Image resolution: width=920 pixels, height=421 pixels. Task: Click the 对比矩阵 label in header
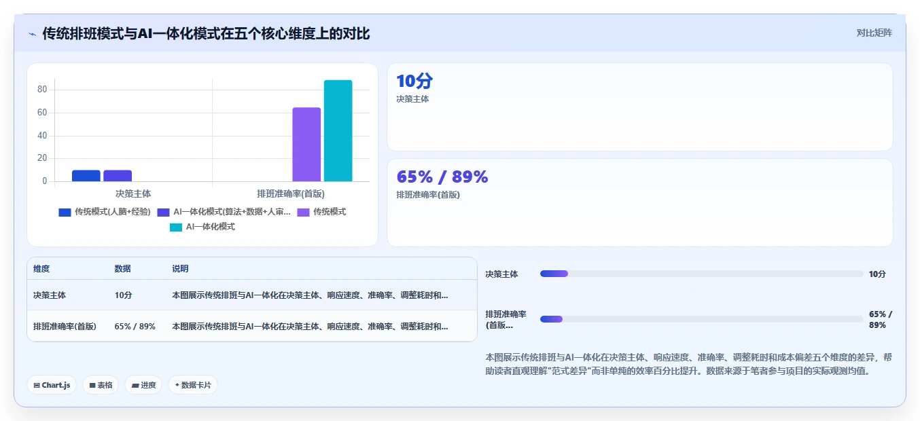[874, 33]
